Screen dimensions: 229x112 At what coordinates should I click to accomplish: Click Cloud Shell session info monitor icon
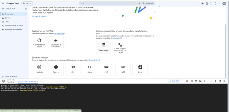[200, 81]
